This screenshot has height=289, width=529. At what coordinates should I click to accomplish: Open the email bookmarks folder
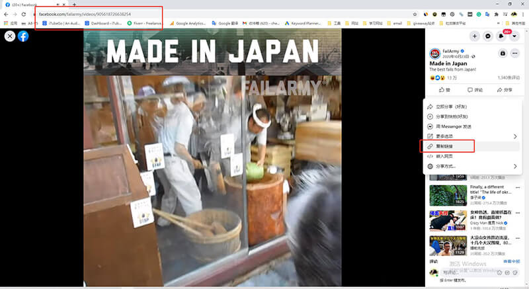pyautogui.click(x=395, y=23)
